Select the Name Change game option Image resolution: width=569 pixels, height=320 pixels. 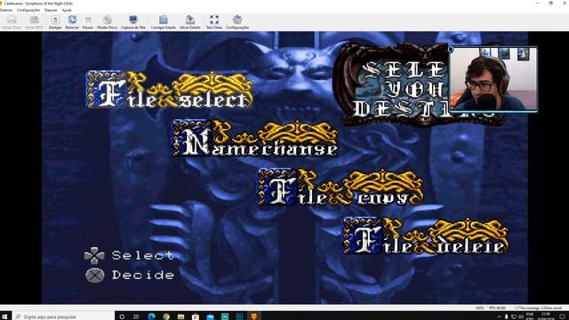(255, 139)
